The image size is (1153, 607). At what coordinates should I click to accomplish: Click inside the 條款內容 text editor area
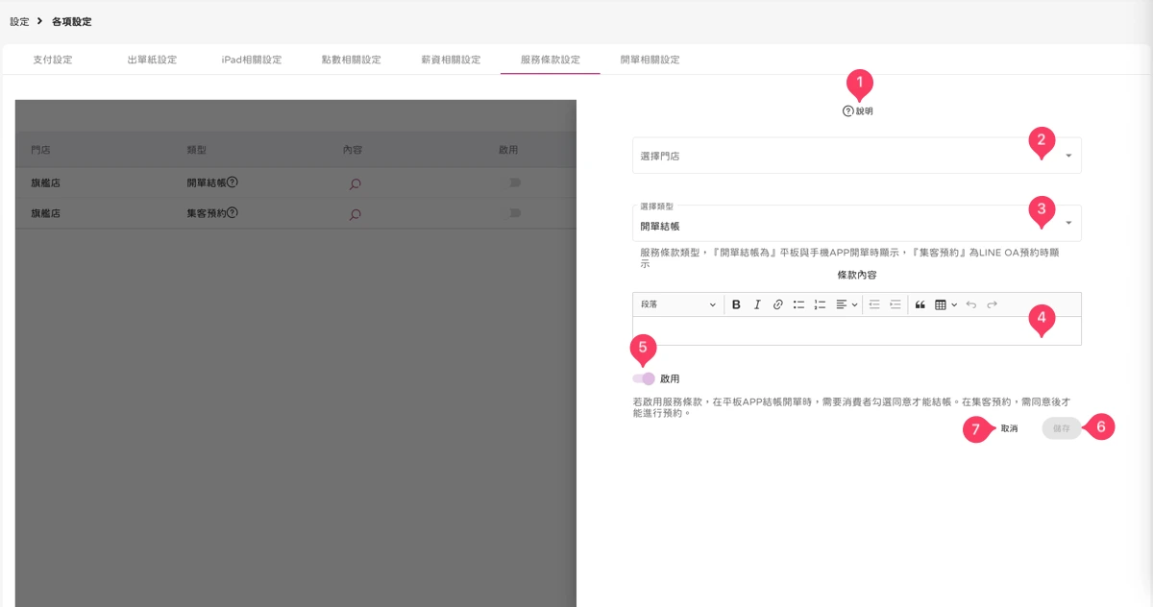857,330
